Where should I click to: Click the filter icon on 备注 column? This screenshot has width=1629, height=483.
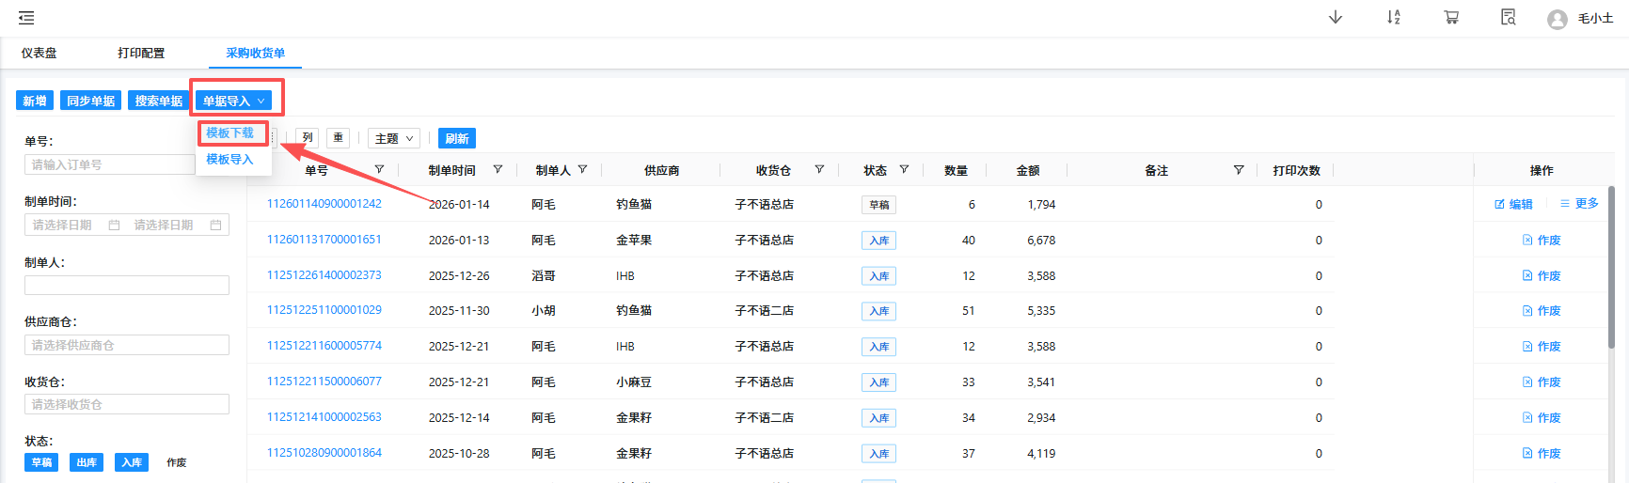click(1239, 170)
